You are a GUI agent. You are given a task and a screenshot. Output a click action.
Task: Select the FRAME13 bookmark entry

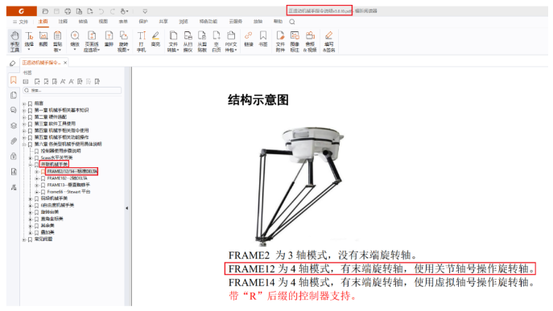(68, 185)
